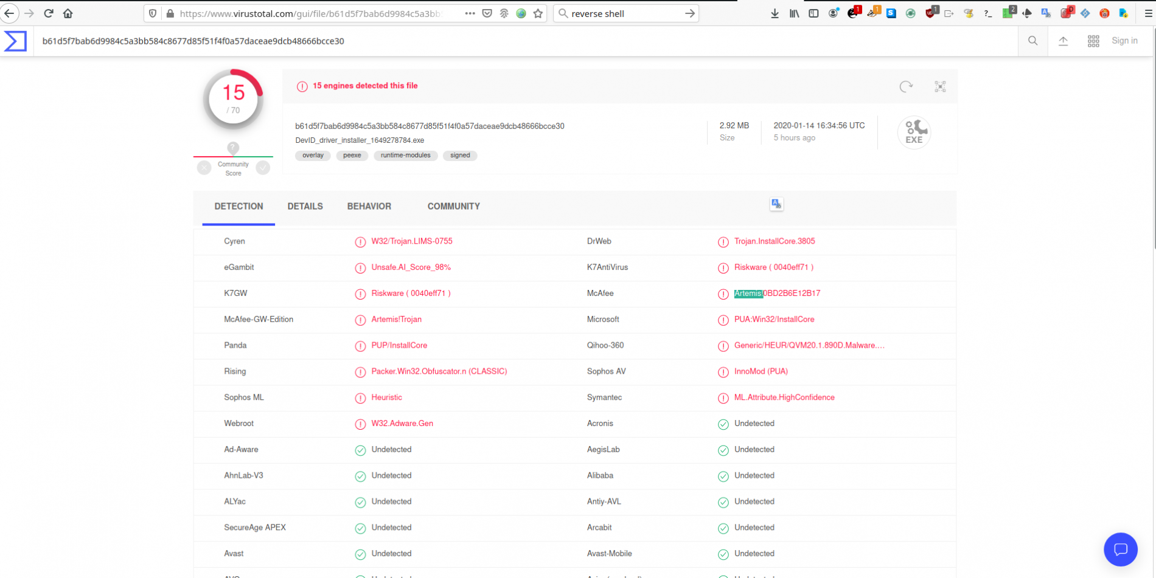Click the upload file arrow icon
The width and height of the screenshot is (1156, 578).
click(1063, 41)
